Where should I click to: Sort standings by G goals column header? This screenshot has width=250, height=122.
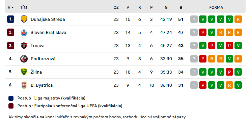point(166,7)
